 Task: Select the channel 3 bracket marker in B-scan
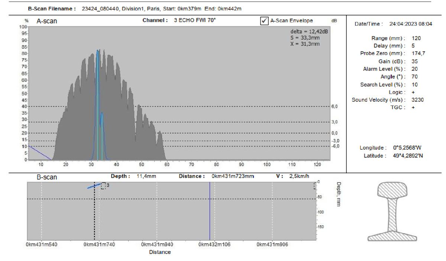(x=103, y=186)
